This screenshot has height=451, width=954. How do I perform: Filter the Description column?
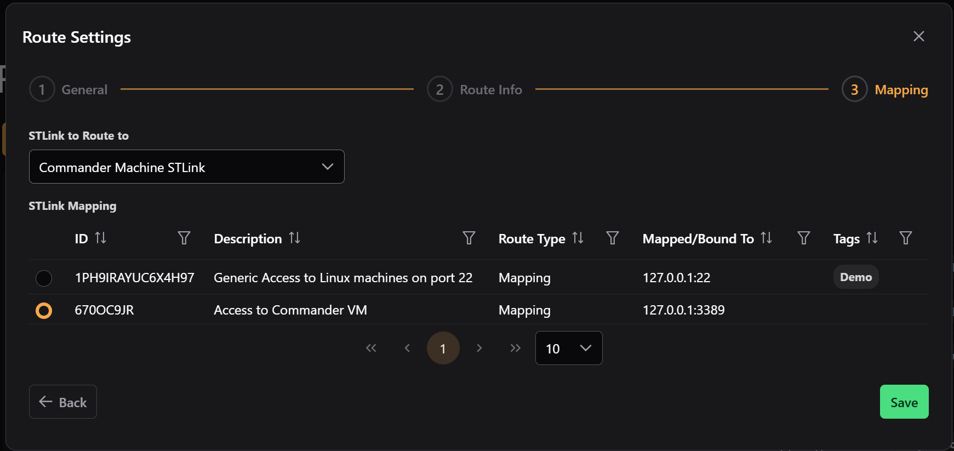coord(469,238)
